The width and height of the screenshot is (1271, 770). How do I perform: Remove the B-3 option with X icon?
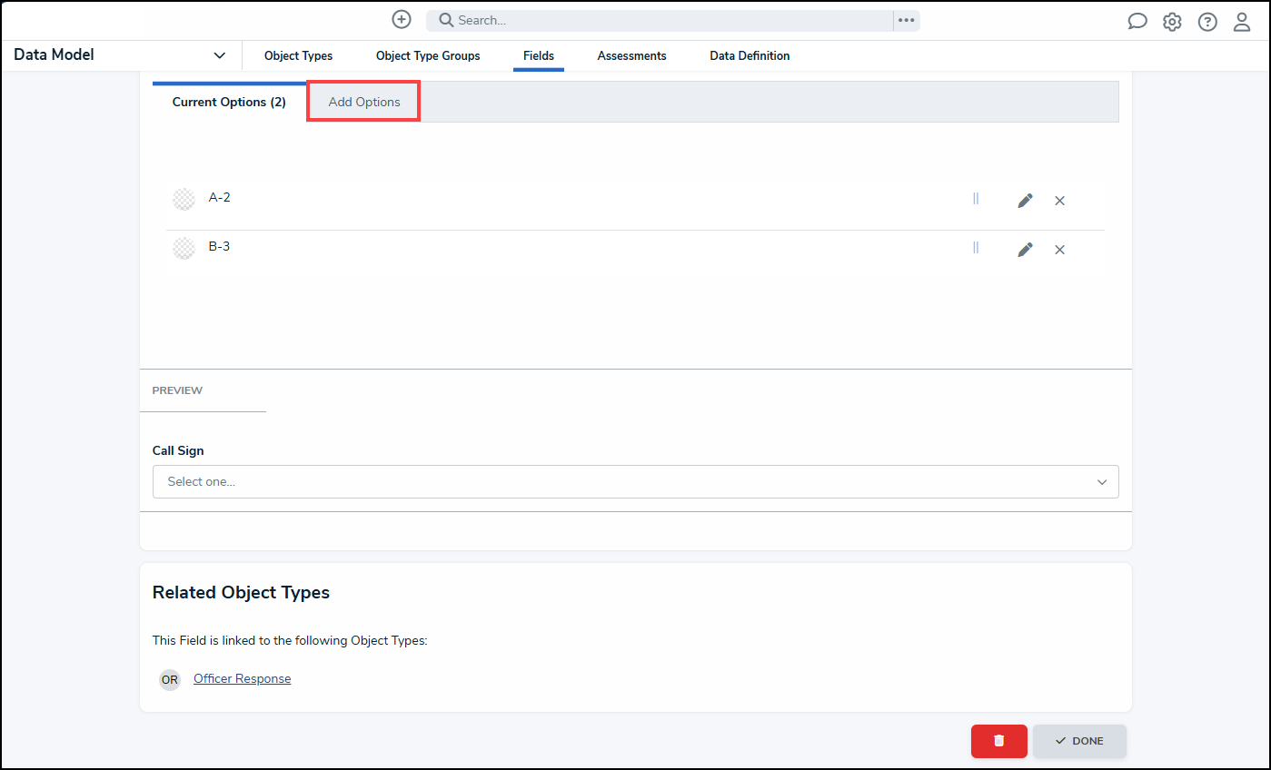(x=1059, y=250)
